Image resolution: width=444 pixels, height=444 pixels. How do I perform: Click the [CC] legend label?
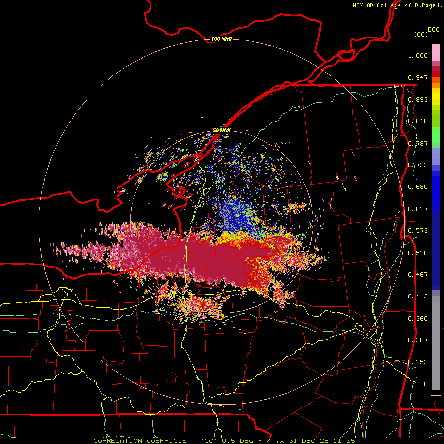click(x=421, y=34)
